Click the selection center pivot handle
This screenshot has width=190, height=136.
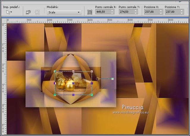tap(73, 83)
